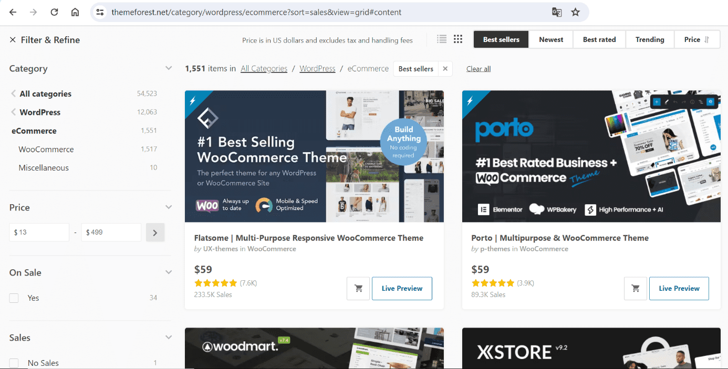Switch to grid view layout
728x369 pixels.
(458, 39)
